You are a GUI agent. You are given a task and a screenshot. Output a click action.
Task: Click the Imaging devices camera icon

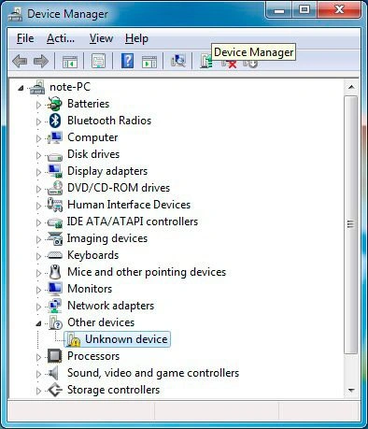point(55,238)
